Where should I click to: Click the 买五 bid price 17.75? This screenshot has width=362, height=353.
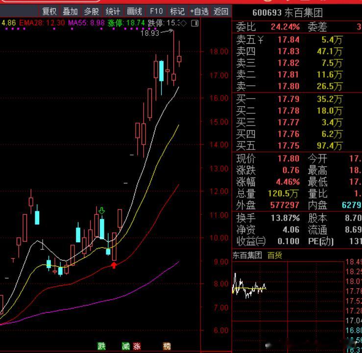[289, 146]
